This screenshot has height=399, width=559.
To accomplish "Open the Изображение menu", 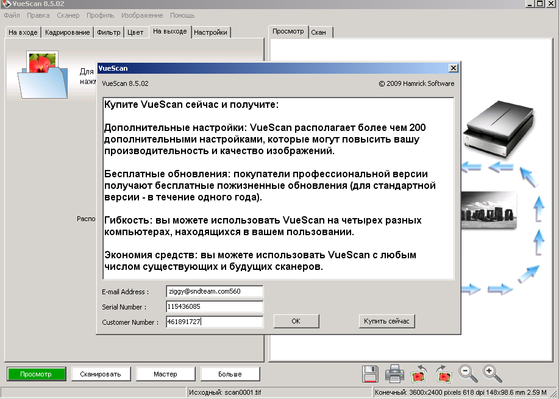I will (142, 15).
